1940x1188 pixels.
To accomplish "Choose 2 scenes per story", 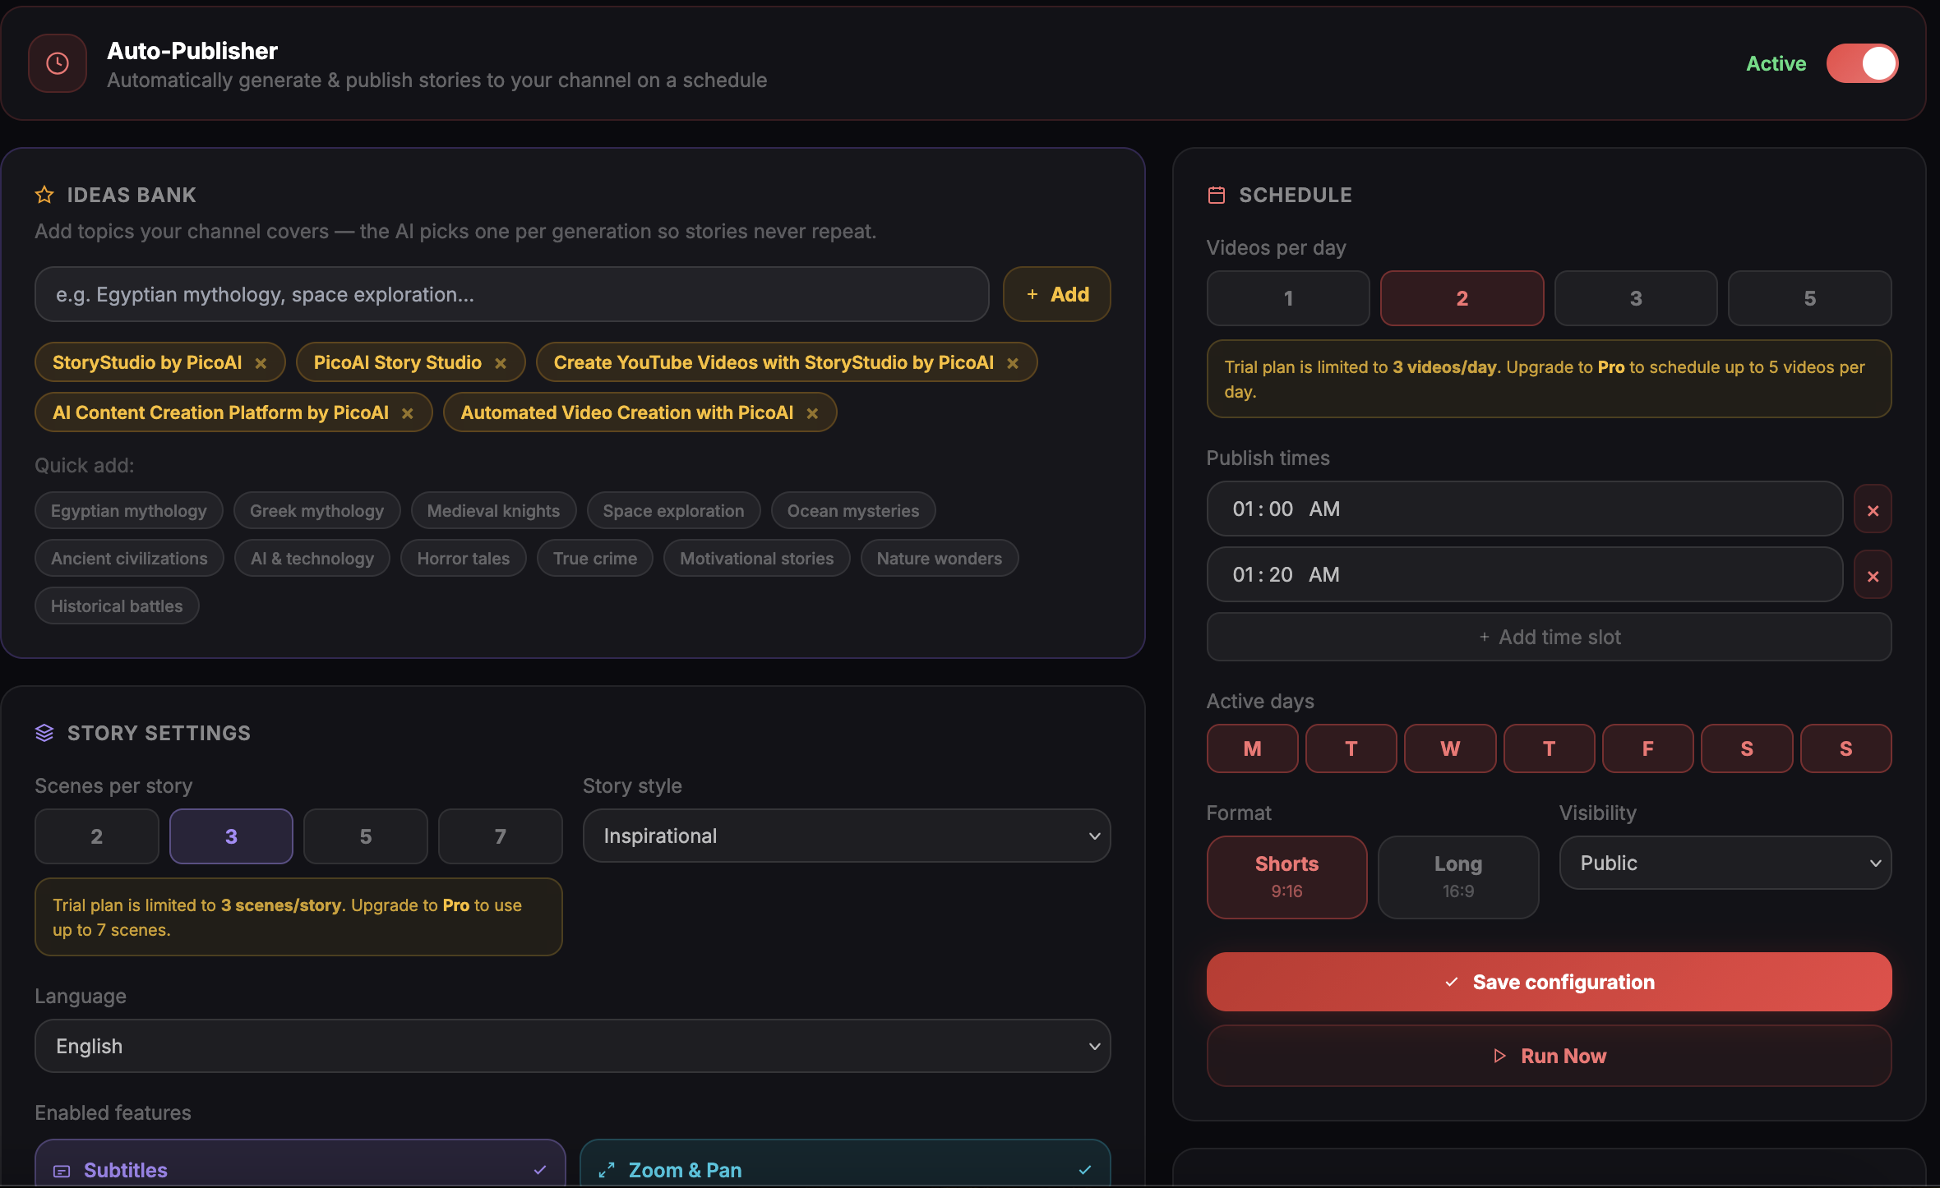I will pos(97,836).
